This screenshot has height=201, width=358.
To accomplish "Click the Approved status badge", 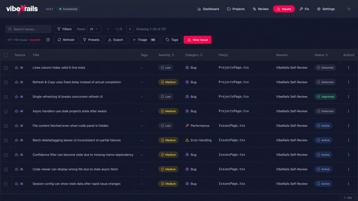I will (x=325, y=96).
